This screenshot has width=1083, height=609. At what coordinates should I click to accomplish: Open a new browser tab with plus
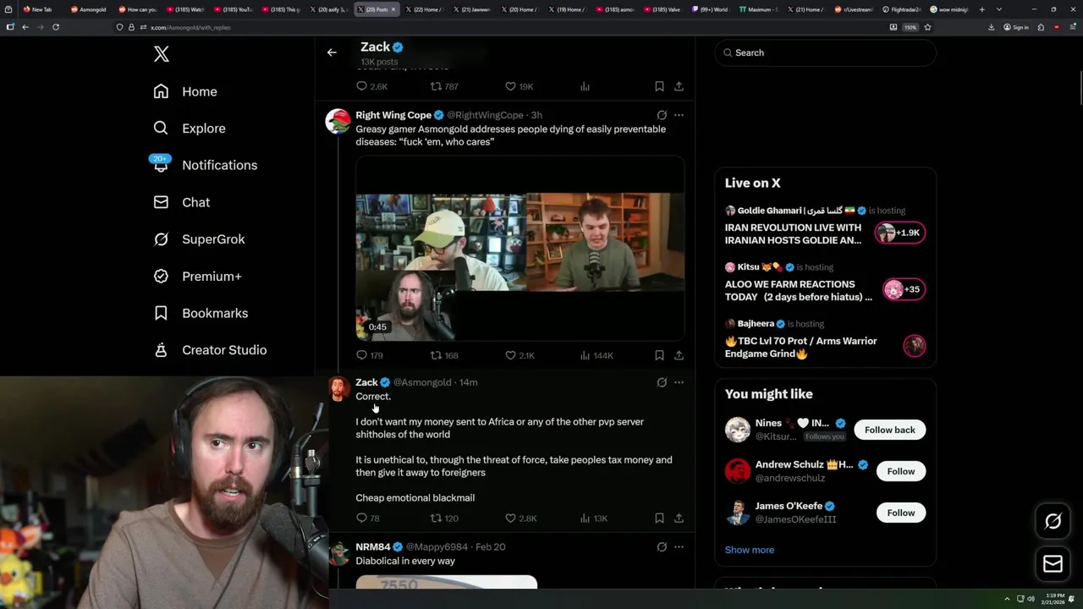pos(981,9)
